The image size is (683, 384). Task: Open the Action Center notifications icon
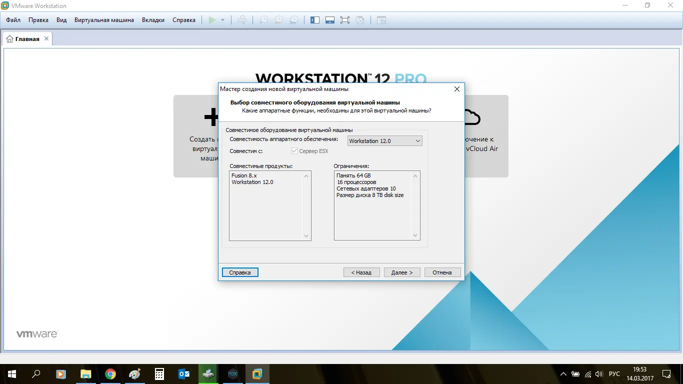[x=666, y=373]
